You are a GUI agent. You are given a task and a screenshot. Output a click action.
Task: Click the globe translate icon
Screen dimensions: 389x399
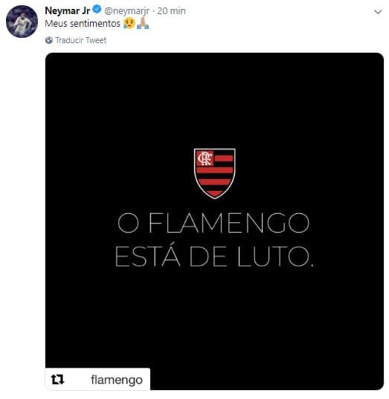click(x=49, y=40)
